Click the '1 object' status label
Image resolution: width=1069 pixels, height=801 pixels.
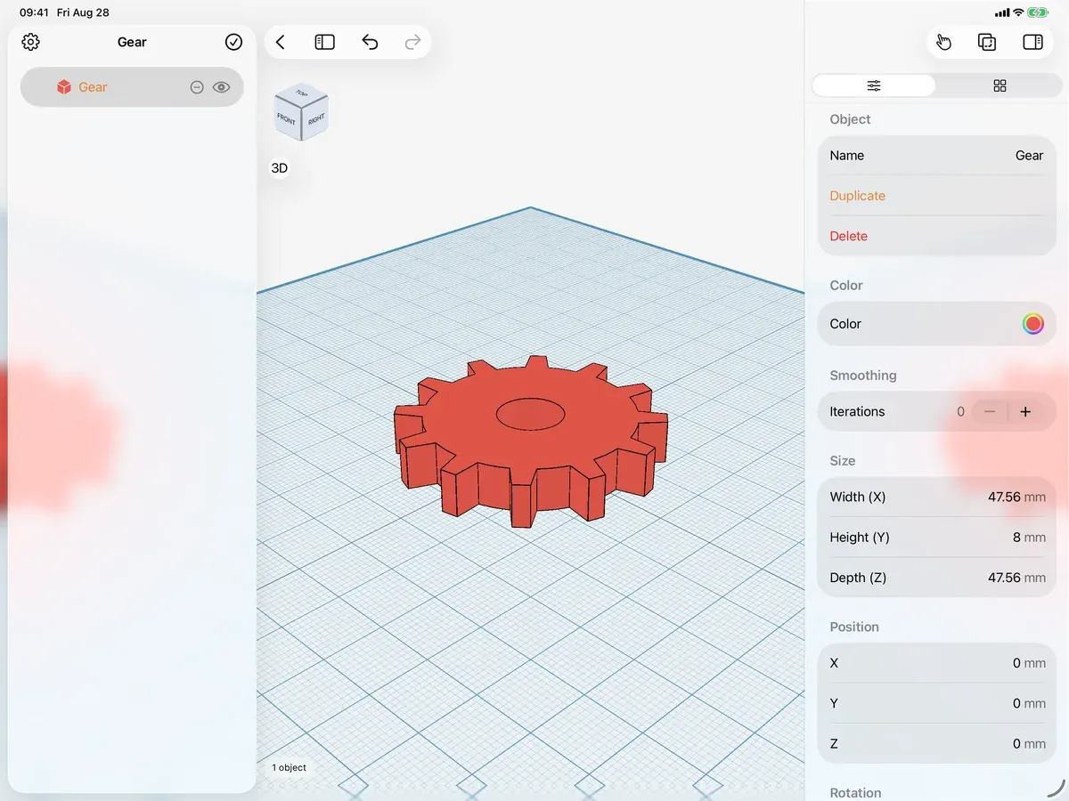(x=290, y=767)
